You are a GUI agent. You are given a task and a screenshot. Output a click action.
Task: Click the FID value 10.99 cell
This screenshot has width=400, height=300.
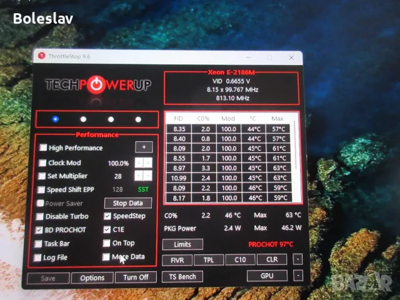point(179,178)
